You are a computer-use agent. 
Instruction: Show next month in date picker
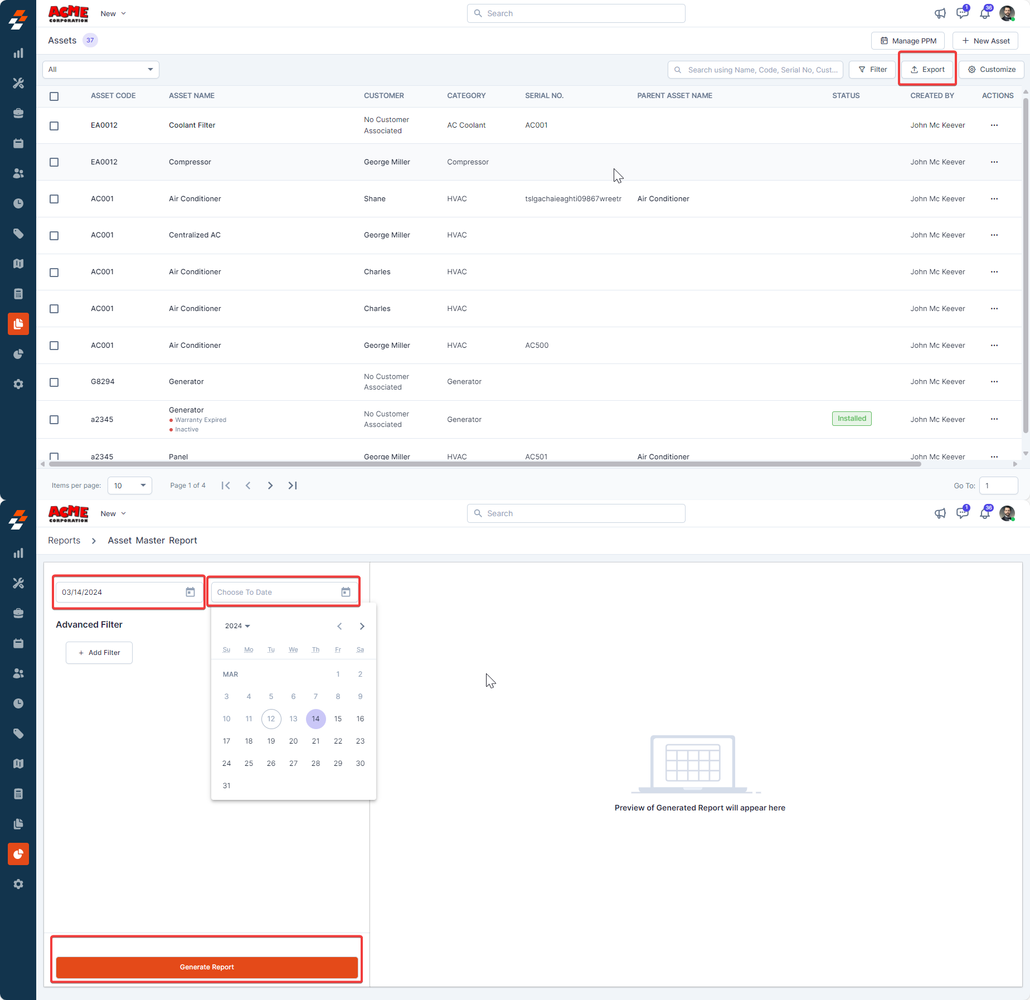362,627
